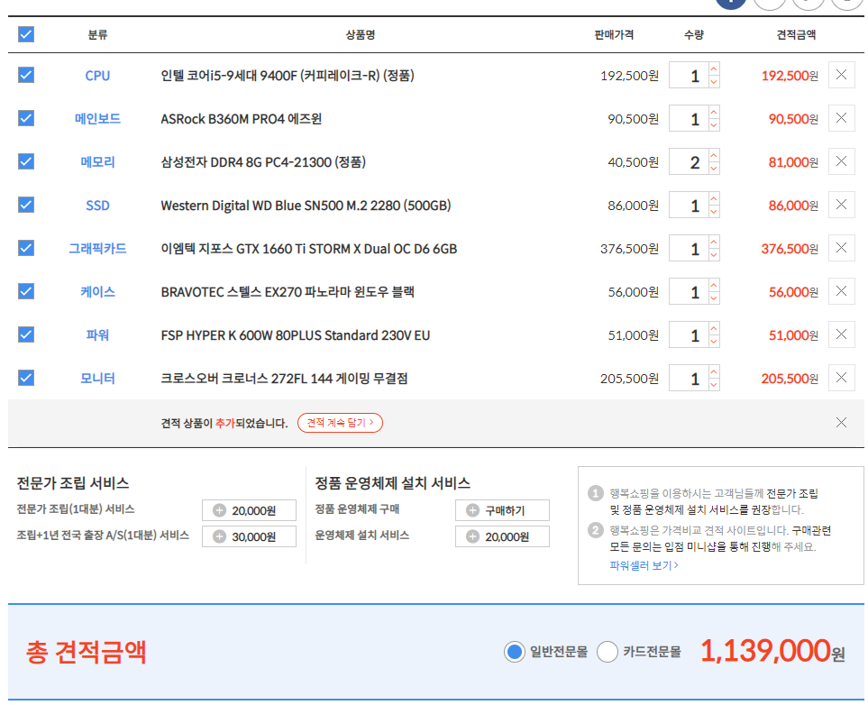Uncheck the select-all header checkbox
868x705 pixels.
[26, 34]
